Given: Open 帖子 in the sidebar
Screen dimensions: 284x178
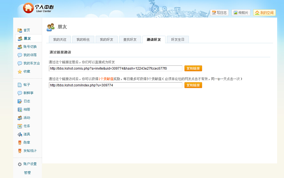Looking at the screenshot, I should [x=27, y=85].
